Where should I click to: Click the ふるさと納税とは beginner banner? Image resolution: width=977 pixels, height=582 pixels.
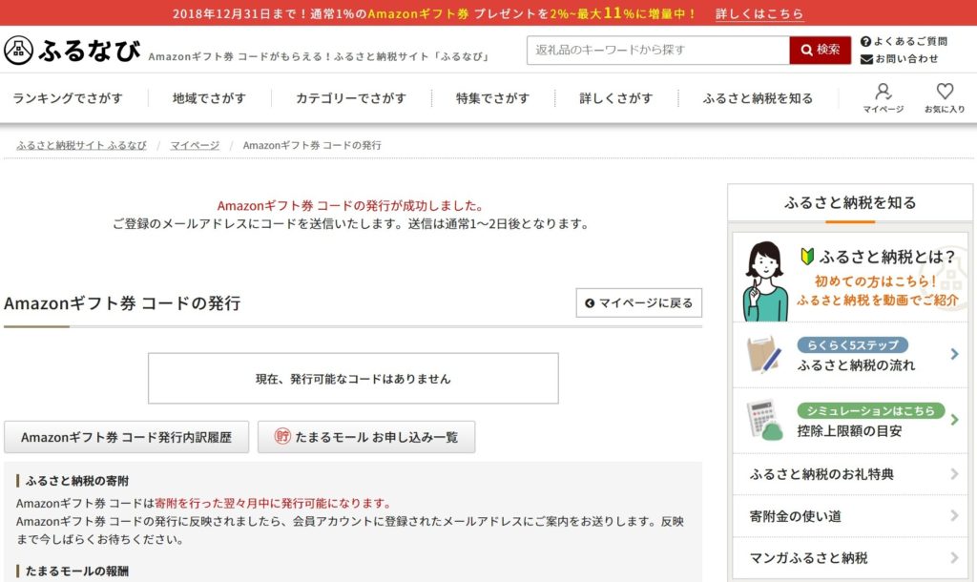(x=849, y=278)
